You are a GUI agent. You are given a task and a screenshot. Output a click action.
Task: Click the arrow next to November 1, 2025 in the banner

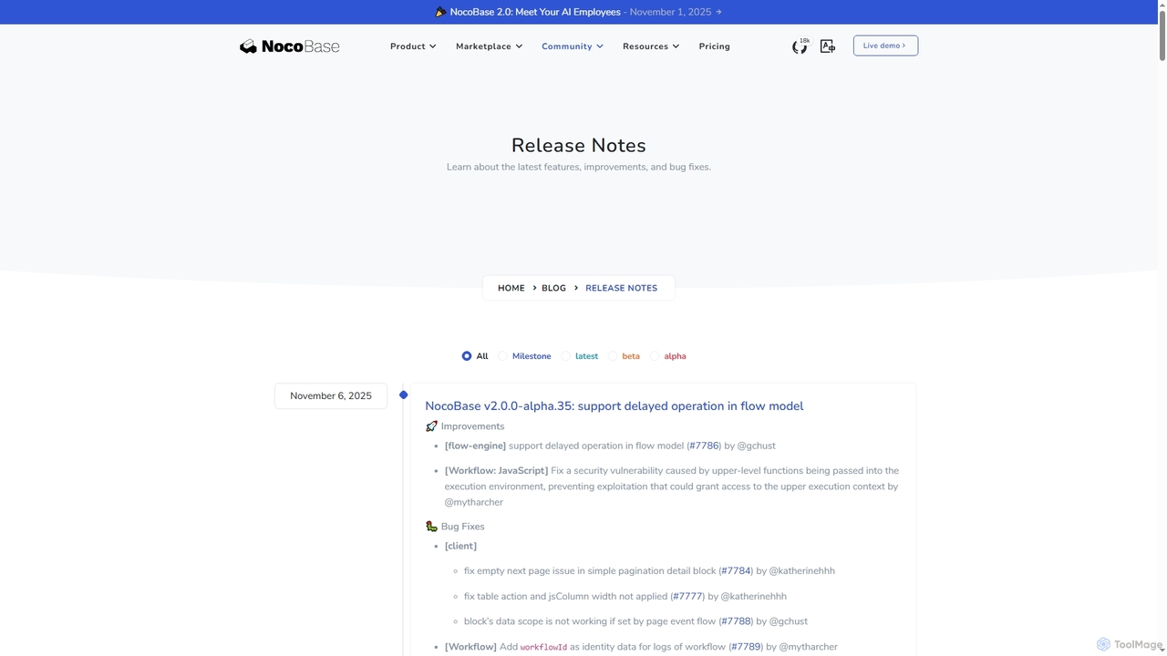click(718, 12)
